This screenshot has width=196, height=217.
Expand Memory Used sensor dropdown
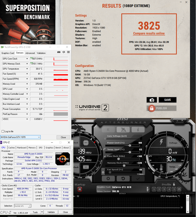tap(27, 84)
